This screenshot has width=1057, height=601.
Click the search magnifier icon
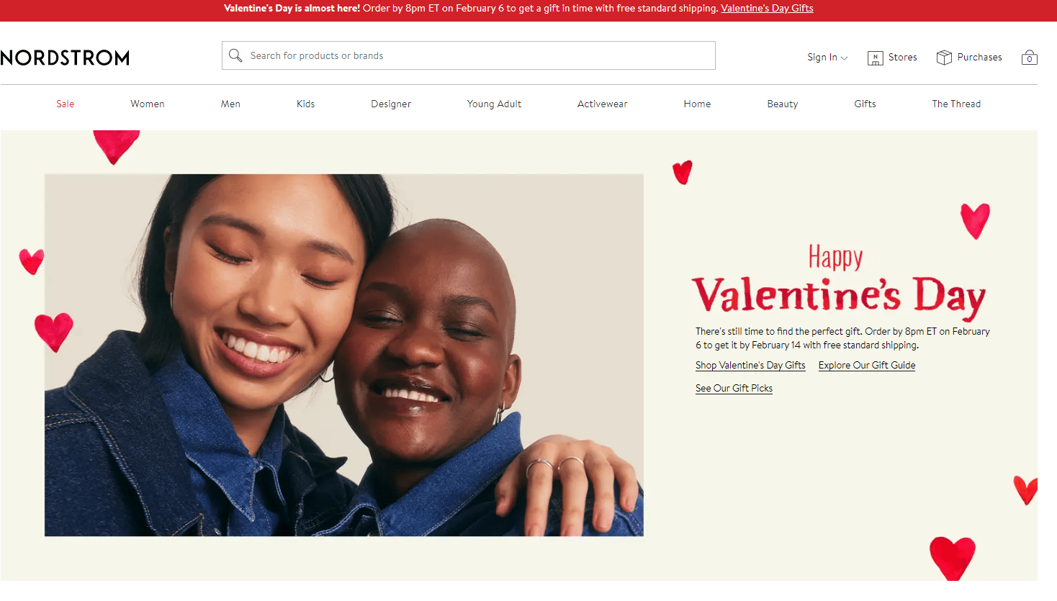pos(235,55)
